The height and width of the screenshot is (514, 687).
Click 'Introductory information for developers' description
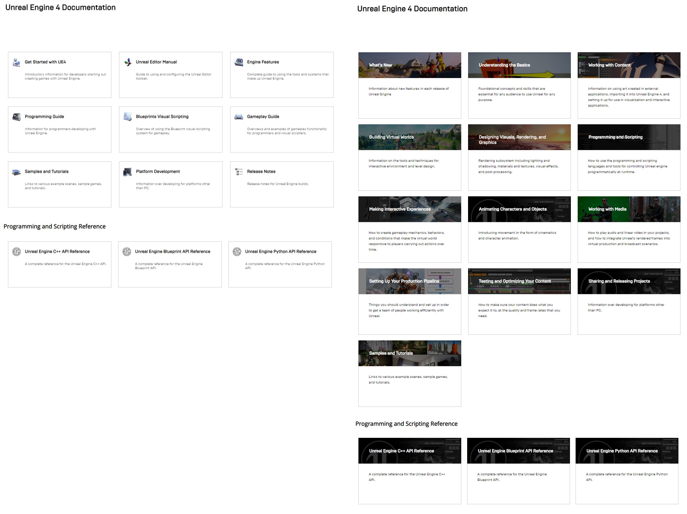point(65,77)
